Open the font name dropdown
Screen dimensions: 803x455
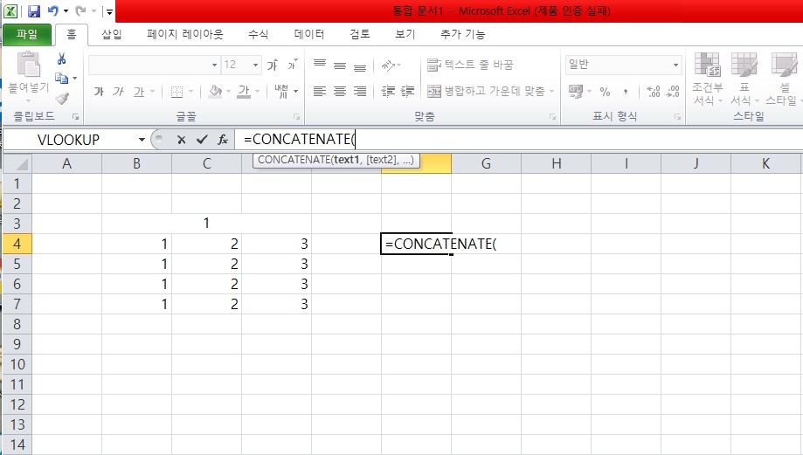[214, 65]
